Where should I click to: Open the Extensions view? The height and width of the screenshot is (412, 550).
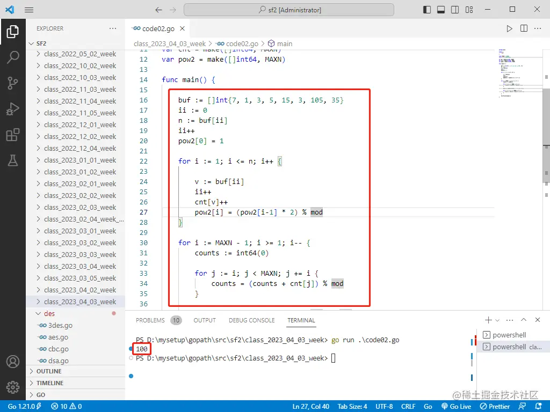(13, 135)
